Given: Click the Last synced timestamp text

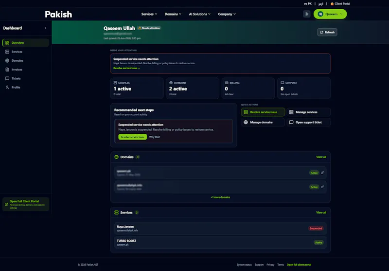Looking at the screenshot, I should click(122, 38).
